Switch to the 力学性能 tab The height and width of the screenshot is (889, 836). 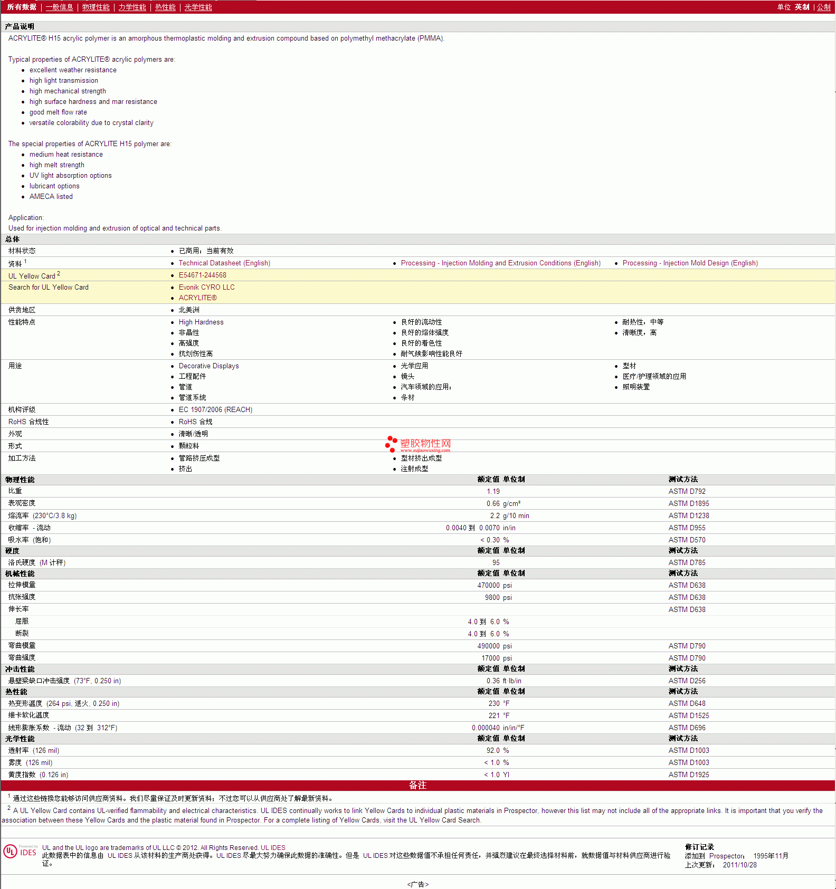[x=132, y=7]
